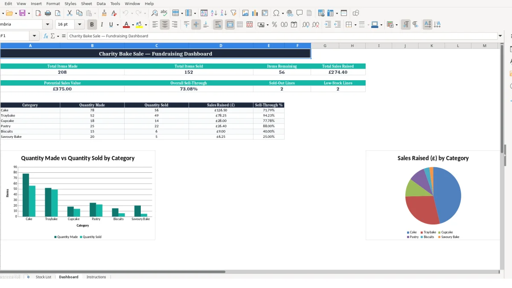Clear direct formatting icon
This screenshot has height=288, width=512.
click(x=114, y=13)
